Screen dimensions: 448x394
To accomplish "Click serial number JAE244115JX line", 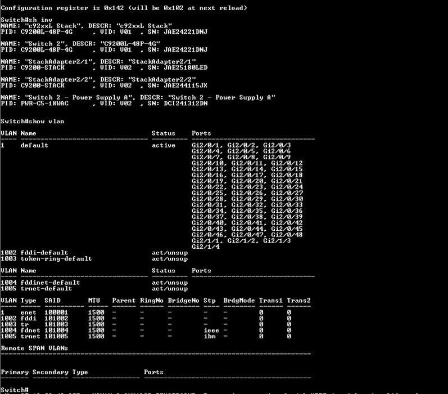I will click(104, 86).
